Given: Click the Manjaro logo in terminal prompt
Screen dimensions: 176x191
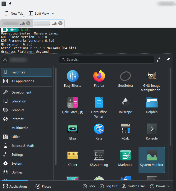Looking at the screenshot, I should [4, 30].
